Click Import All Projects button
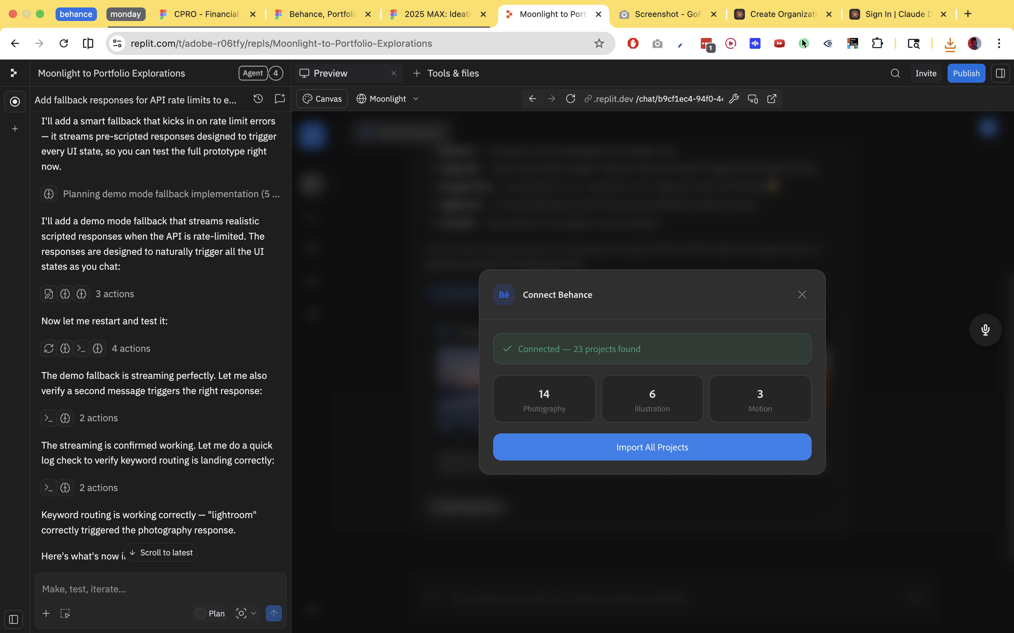This screenshot has height=633, width=1014. tap(652, 447)
